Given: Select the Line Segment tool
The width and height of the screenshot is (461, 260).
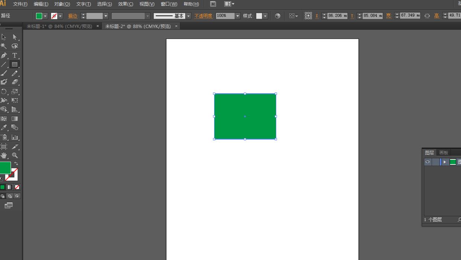Looking at the screenshot, I should [4, 64].
